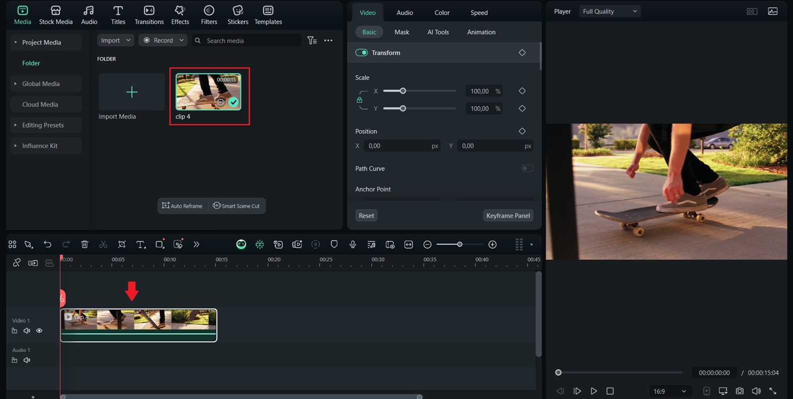The width and height of the screenshot is (793, 399).
Task: Click the timeline zoom slider handle
Action: coord(460,244)
